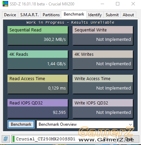This screenshot has height=145, width=141.
Task: Click Not Implemented under Write Access Time
Action: point(114,88)
